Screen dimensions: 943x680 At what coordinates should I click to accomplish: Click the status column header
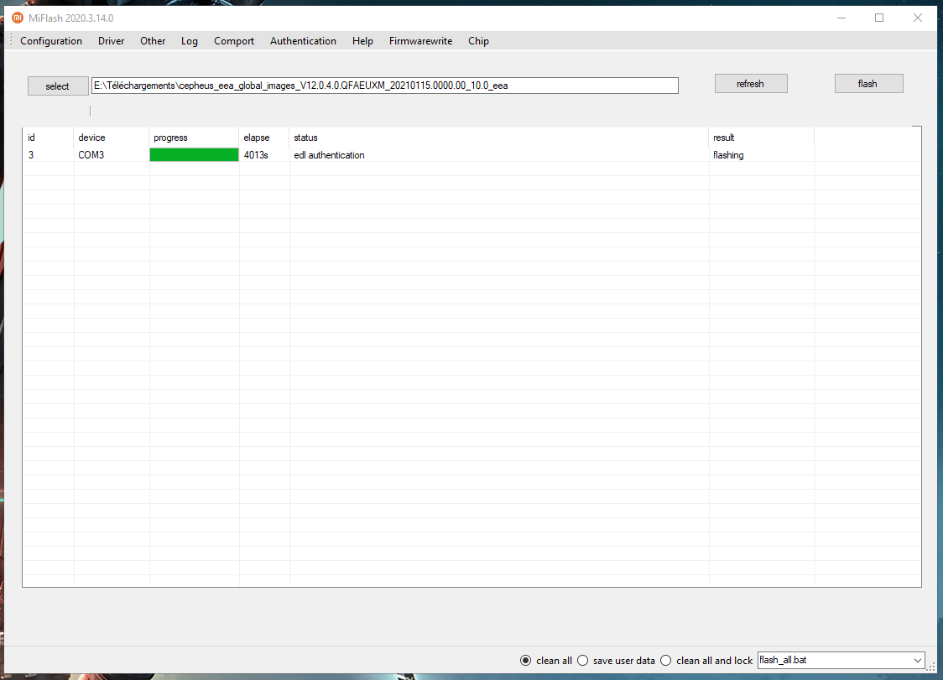click(499, 138)
